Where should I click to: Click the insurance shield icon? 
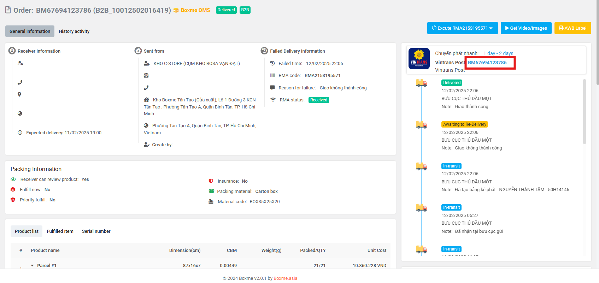[x=211, y=181]
